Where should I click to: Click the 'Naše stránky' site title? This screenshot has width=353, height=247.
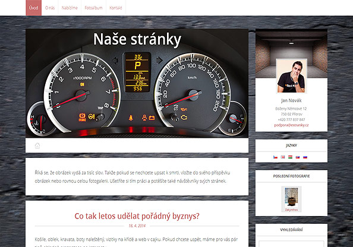pyautogui.click(x=137, y=39)
